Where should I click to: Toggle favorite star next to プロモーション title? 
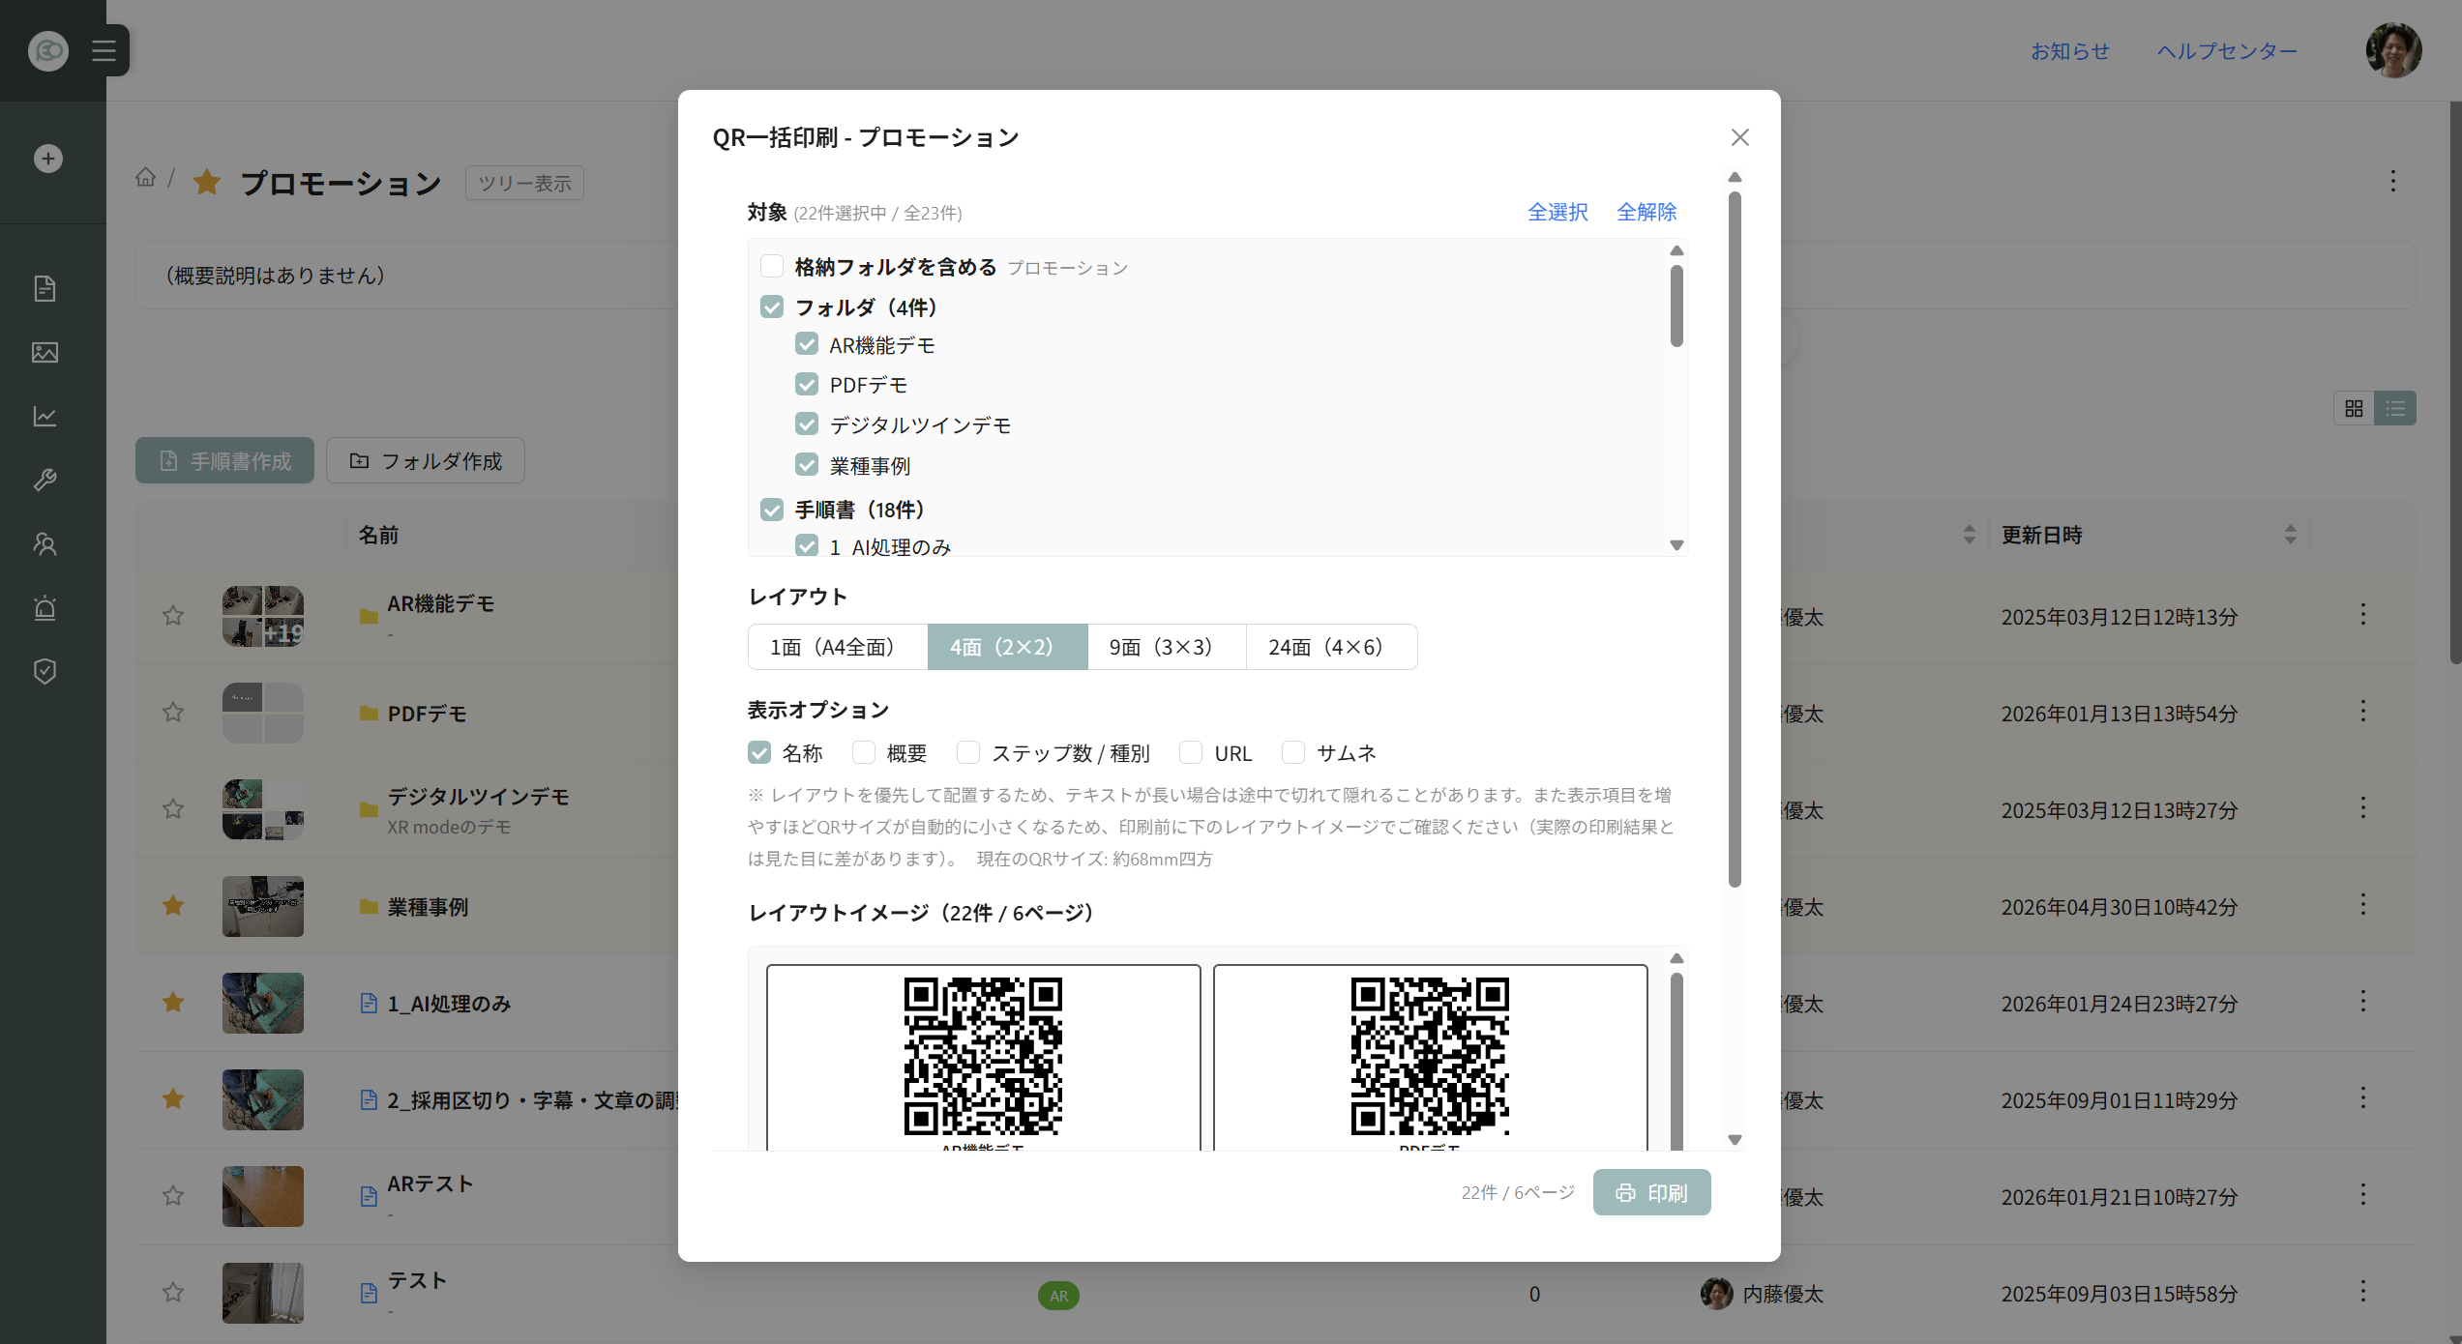(x=207, y=182)
